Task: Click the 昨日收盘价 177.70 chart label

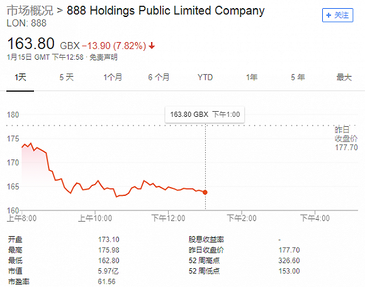Action: tap(346, 139)
